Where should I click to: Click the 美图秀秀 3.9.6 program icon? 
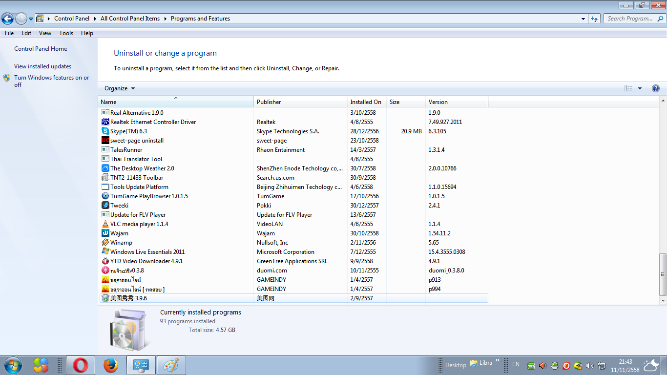tap(105, 298)
